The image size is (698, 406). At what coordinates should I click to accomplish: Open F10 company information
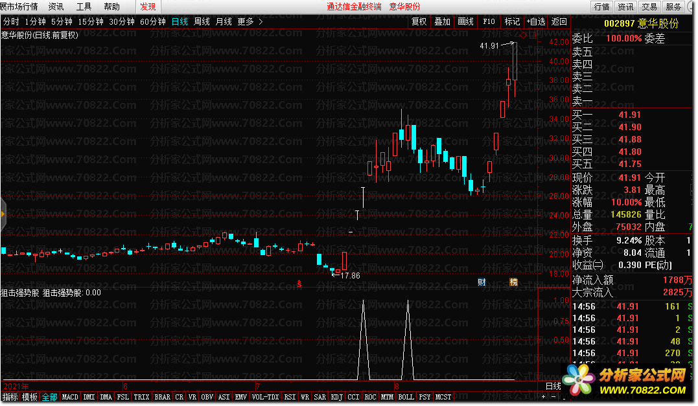489,21
